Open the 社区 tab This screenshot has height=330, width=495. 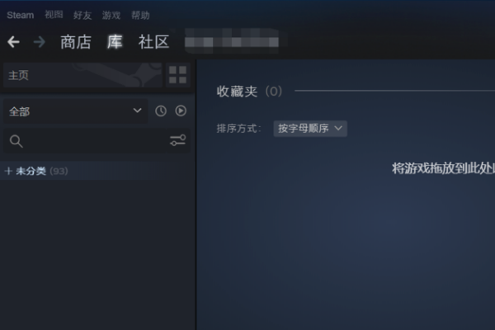pyautogui.click(x=153, y=42)
